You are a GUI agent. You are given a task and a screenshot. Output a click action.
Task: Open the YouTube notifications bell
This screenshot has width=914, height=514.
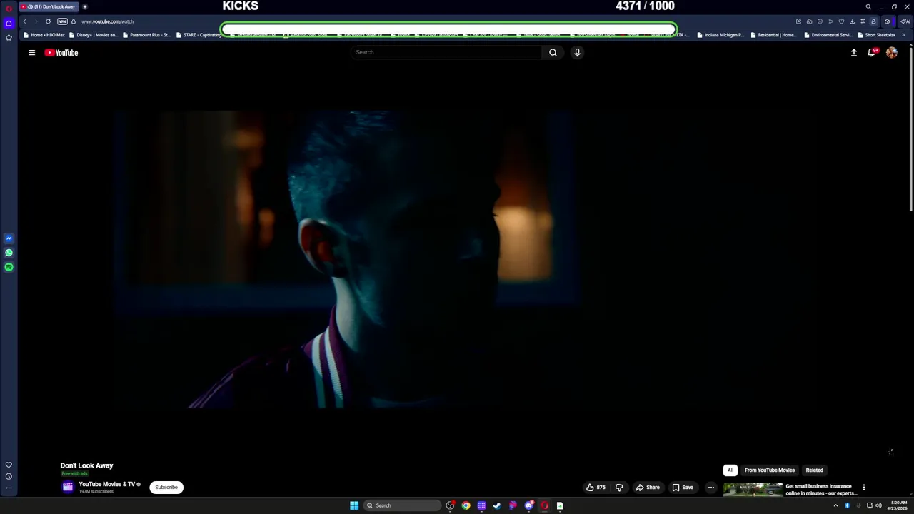tap(872, 52)
